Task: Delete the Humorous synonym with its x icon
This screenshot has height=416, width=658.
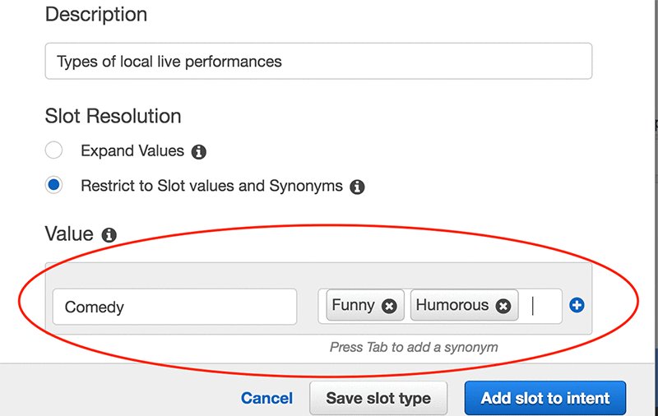Action: tap(503, 306)
